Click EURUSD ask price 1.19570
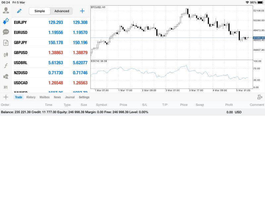Viewport: 265px width, 199px height. pyautogui.click(x=80, y=32)
